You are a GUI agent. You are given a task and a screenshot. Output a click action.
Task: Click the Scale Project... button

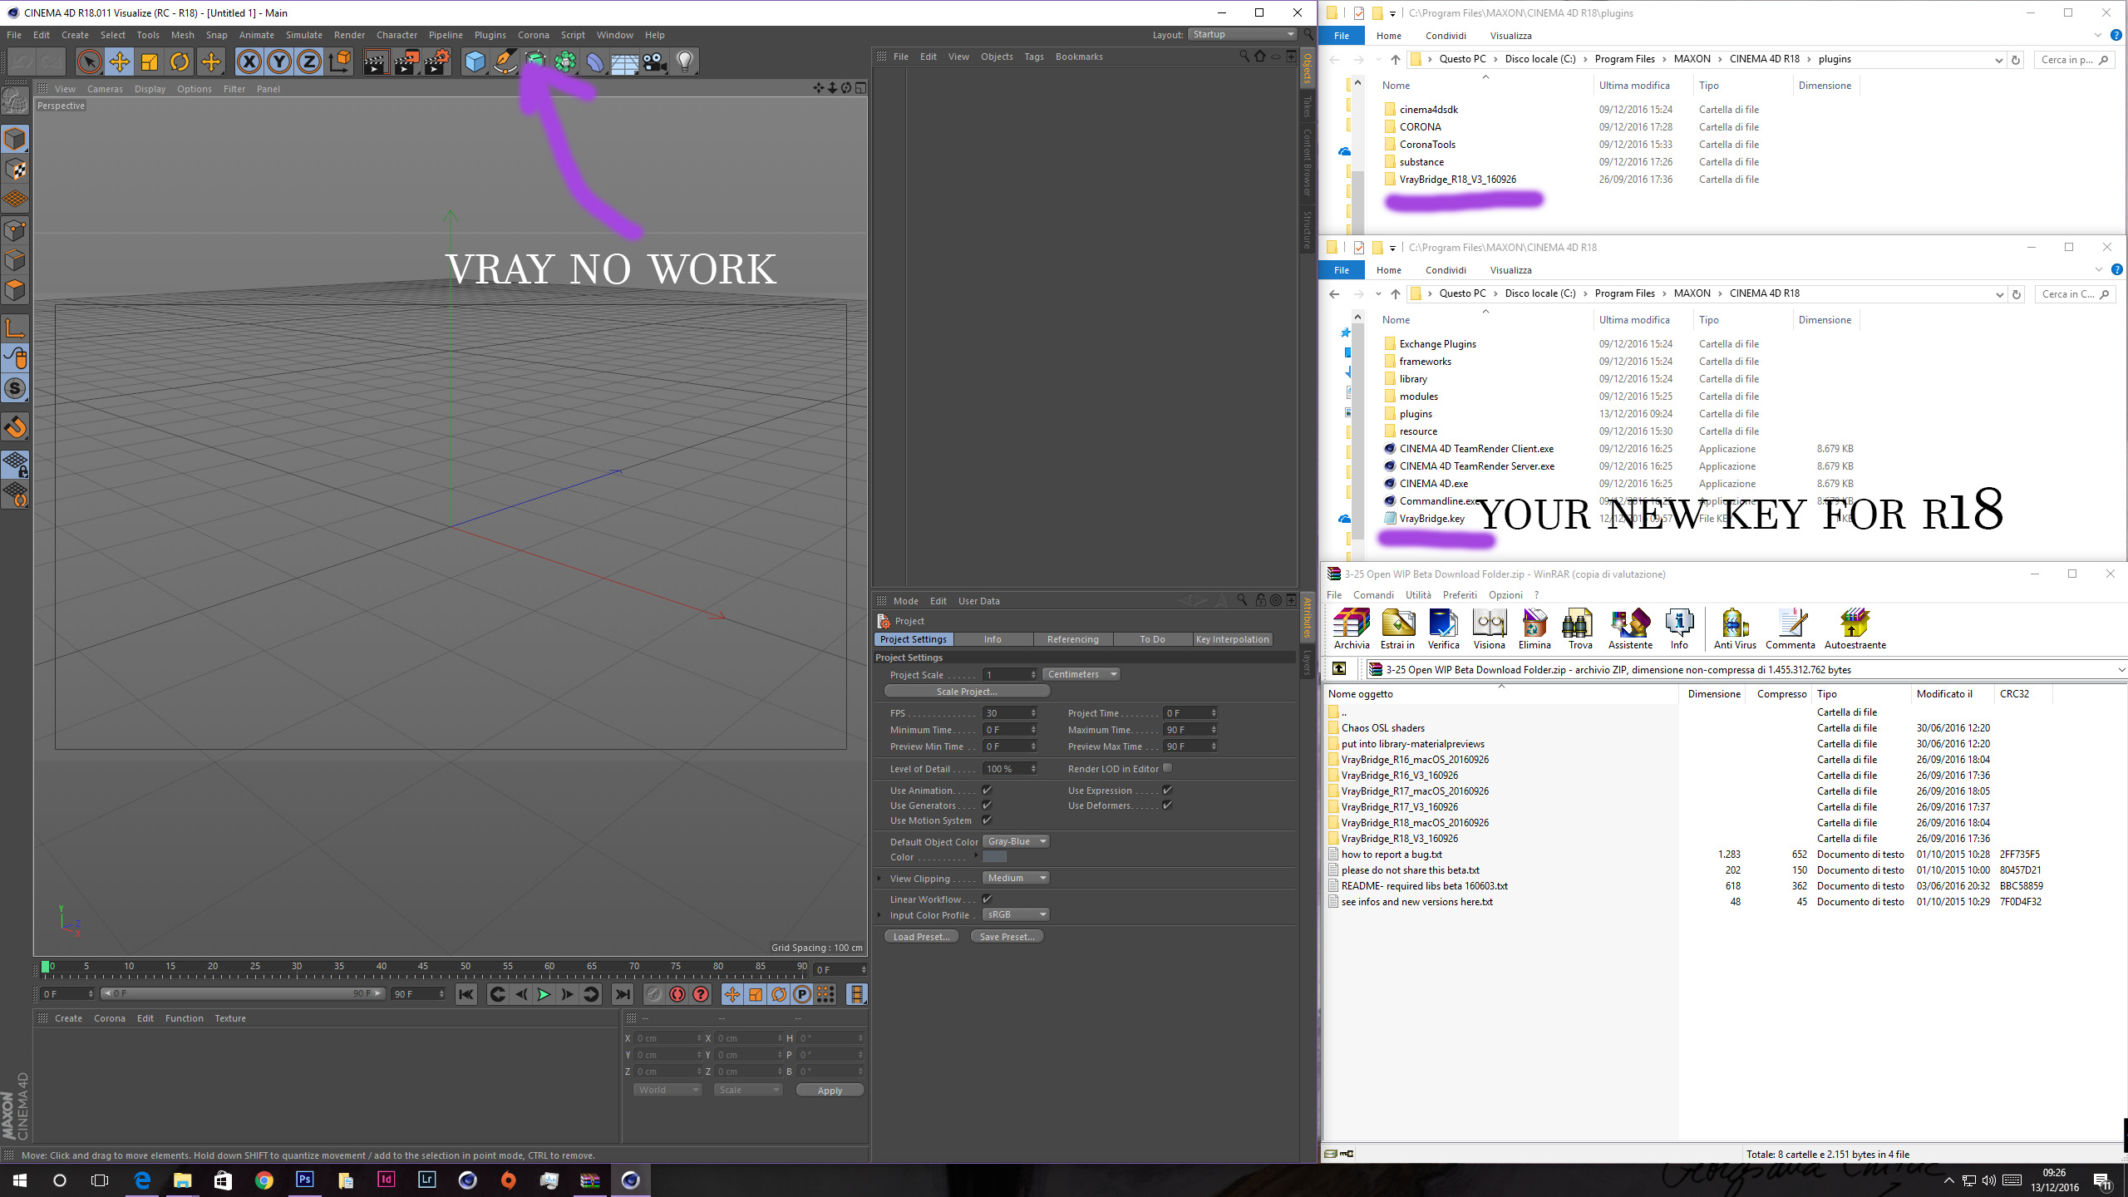point(966,692)
